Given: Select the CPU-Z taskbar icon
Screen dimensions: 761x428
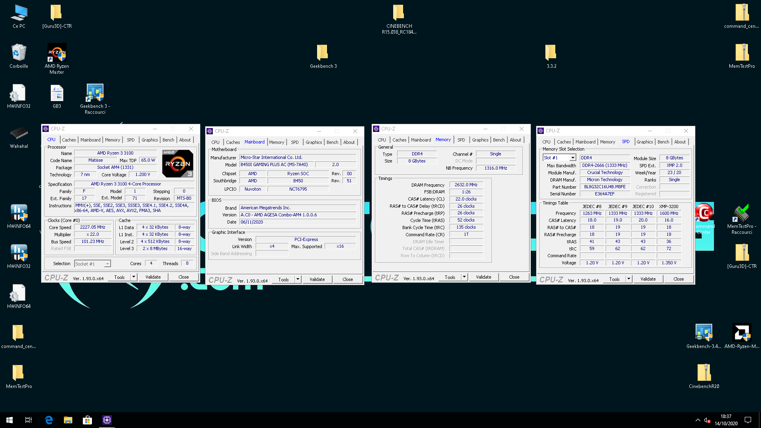Looking at the screenshot, I should 107,420.
